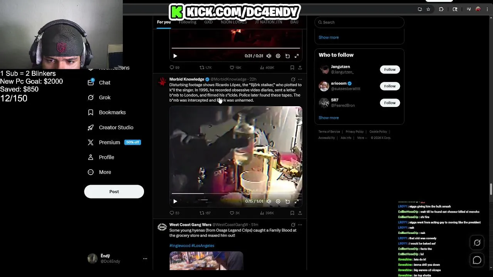Seek on the top video progress bar

(236, 48)
